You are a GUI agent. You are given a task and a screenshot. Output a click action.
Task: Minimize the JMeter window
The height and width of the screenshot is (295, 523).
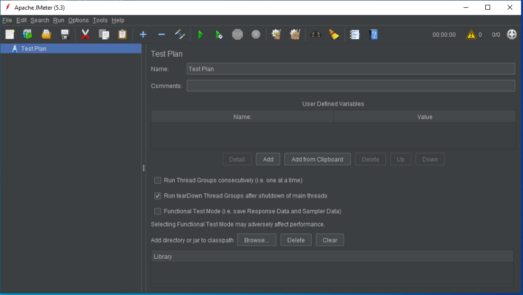coord(466,7)
